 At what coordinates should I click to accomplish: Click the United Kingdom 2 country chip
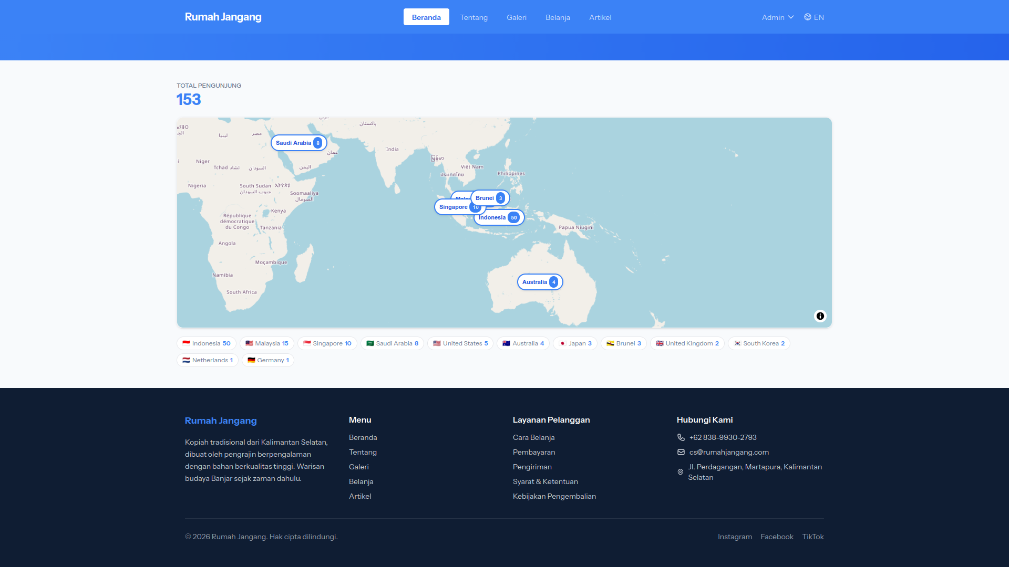point(687,343)
